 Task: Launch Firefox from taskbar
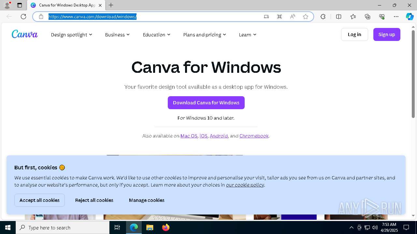[x=166, y=227]
